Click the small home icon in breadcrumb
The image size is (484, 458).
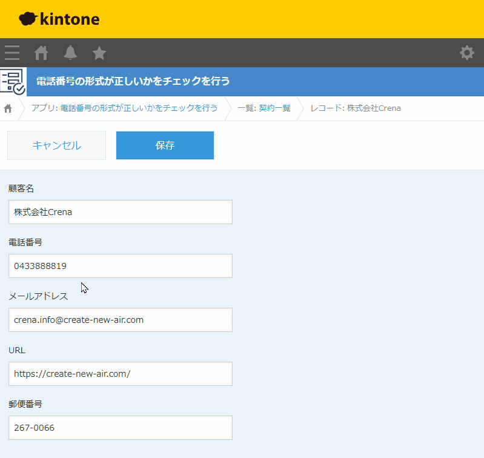click(8, 108)
